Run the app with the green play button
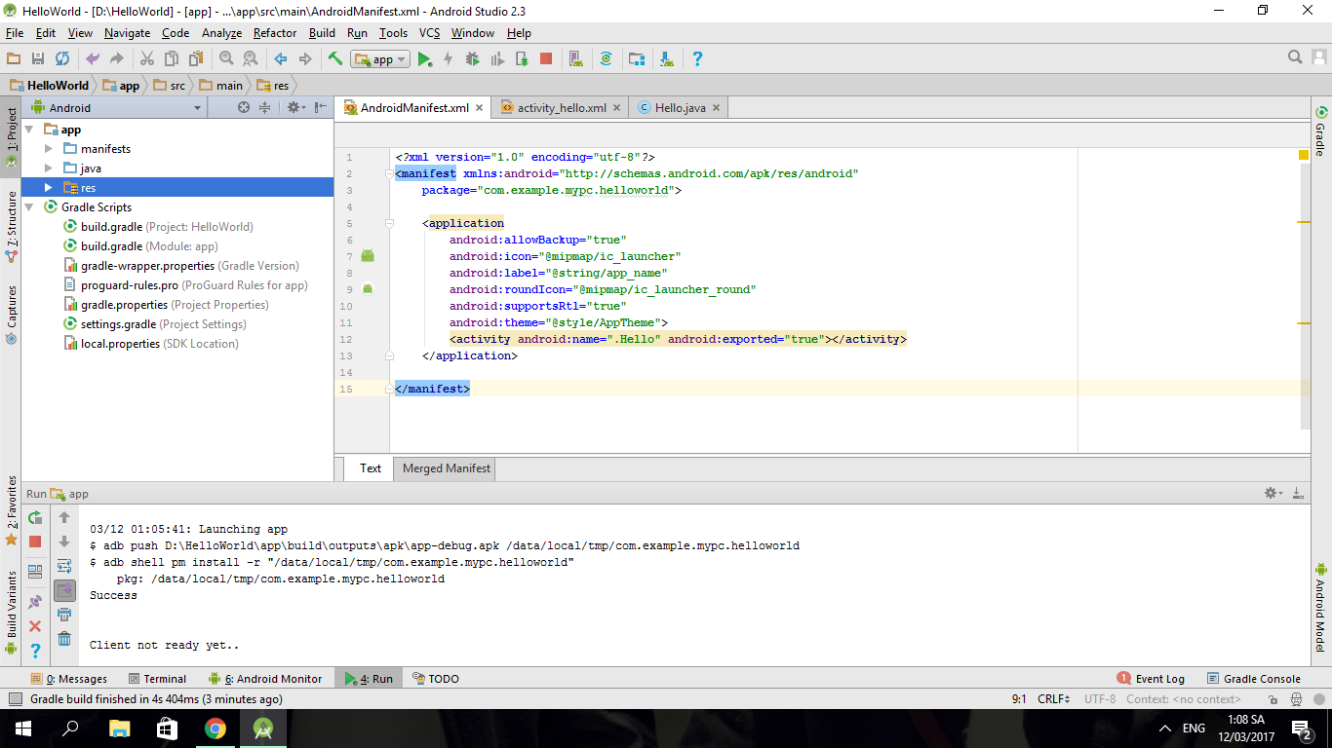This screenshot has width=1332, height=748. pyautogui.click(x=424, y=59)
